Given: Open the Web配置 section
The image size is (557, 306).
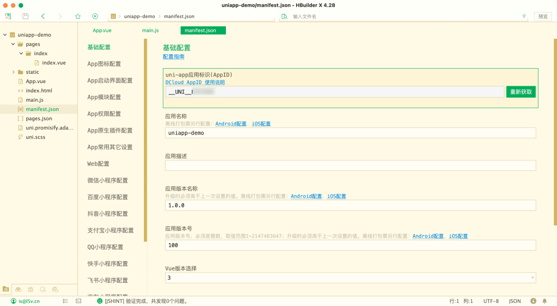Looking at the screenshot, I should [99, 164].
